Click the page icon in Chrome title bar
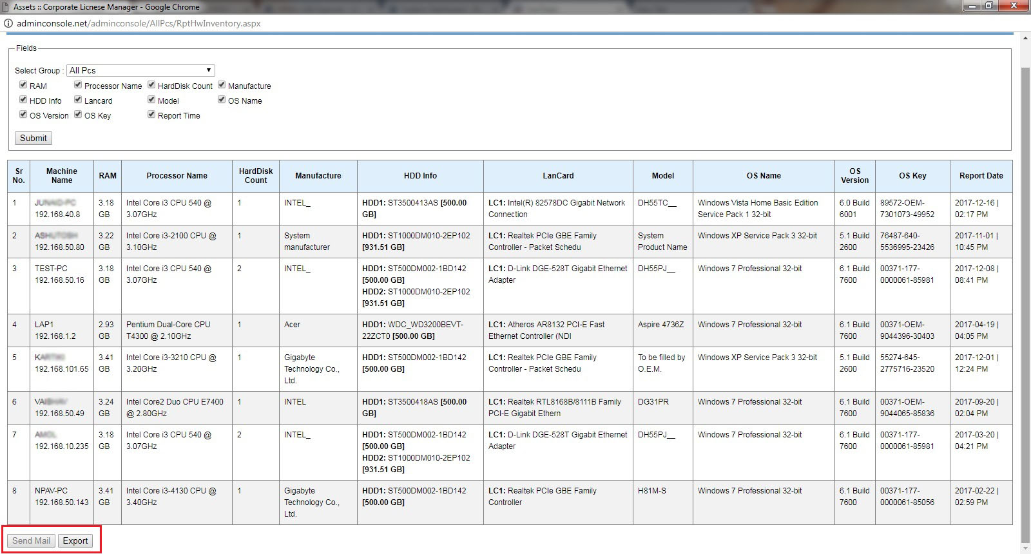 5,6
